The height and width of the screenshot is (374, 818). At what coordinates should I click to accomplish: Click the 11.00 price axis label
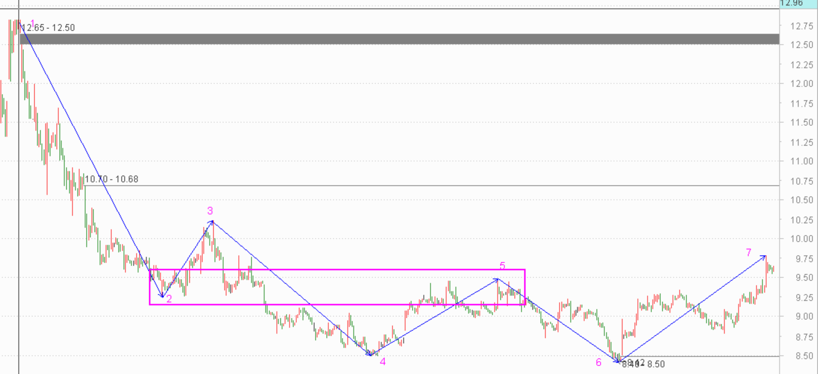click(x=802, y=162)
